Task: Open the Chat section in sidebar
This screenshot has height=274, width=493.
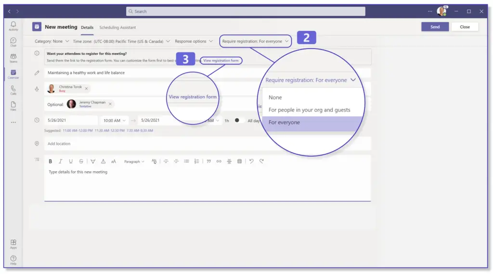Action: click(x=13, y=42)
